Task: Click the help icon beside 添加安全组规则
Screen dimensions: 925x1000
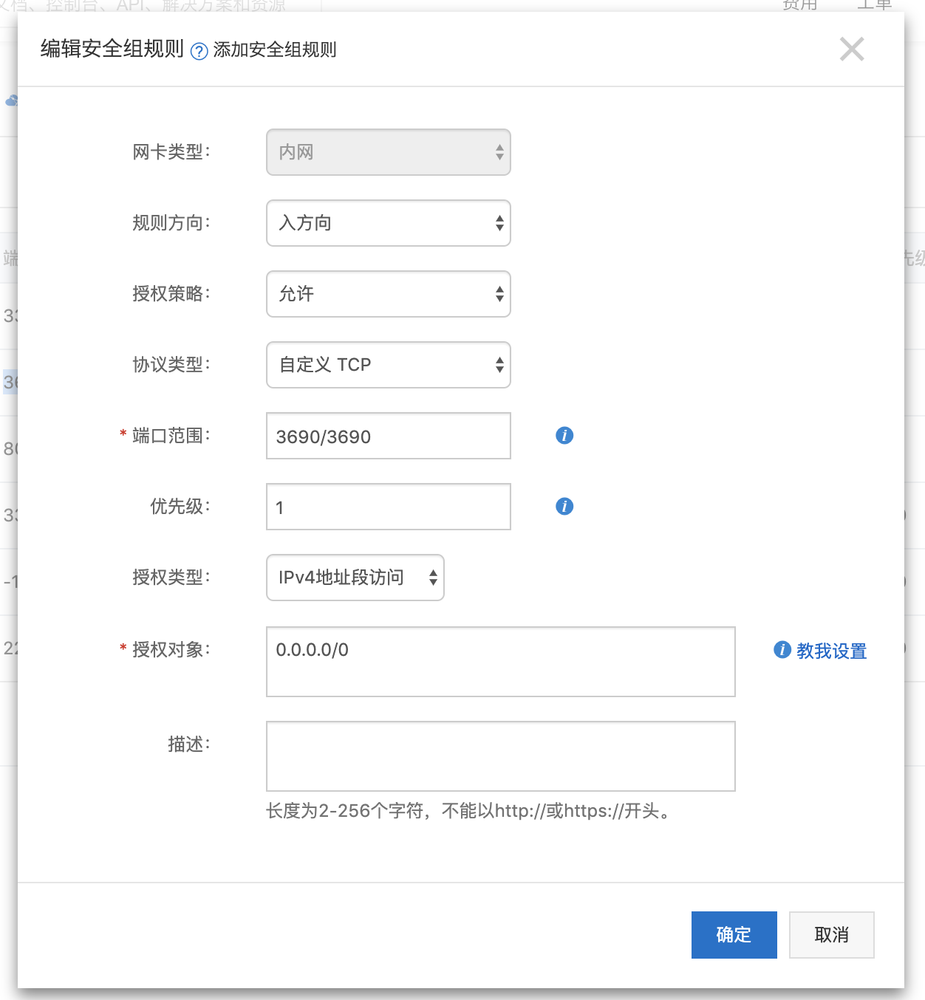Action: [x=198, y=50]
